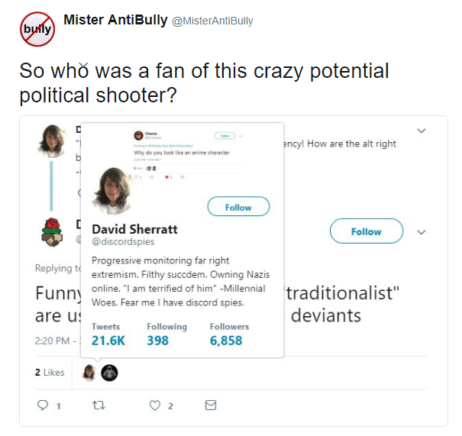This screenshot has width=462, height=436.
Task: Expand the top tweet's chevron menu
Action: tap(422, 131)
